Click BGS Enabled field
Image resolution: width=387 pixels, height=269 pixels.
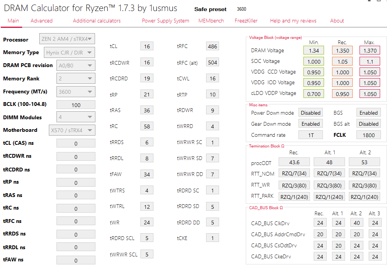[x=368, y=112]
